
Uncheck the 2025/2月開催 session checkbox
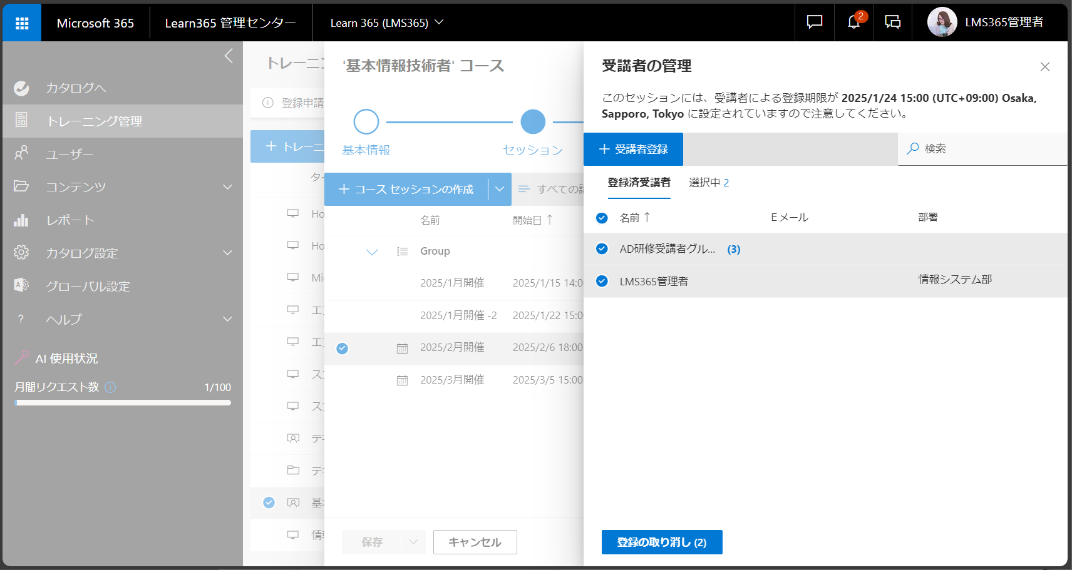click(342, 349)
